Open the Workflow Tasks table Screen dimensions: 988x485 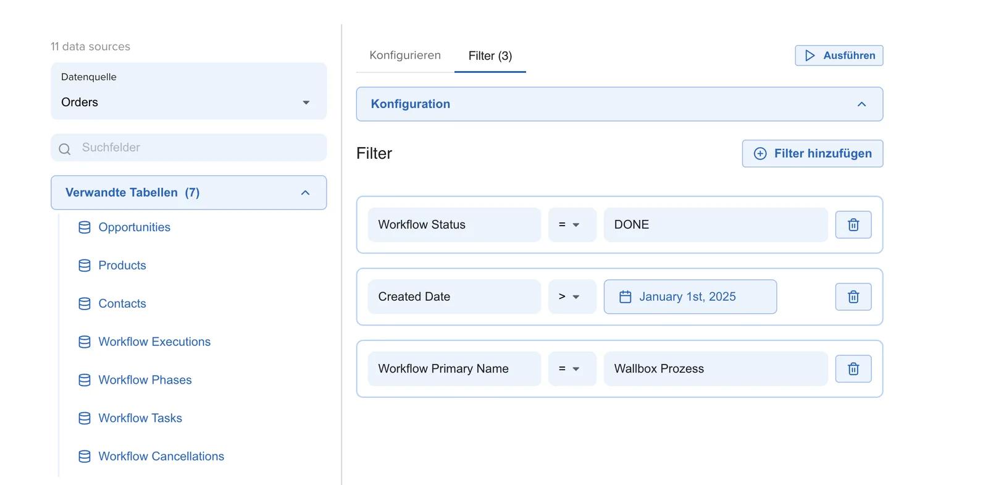[140, 418]
